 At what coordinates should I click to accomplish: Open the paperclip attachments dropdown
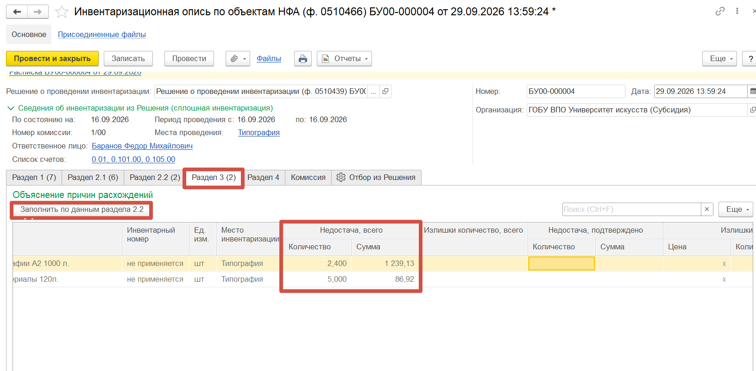pos(238,59)
